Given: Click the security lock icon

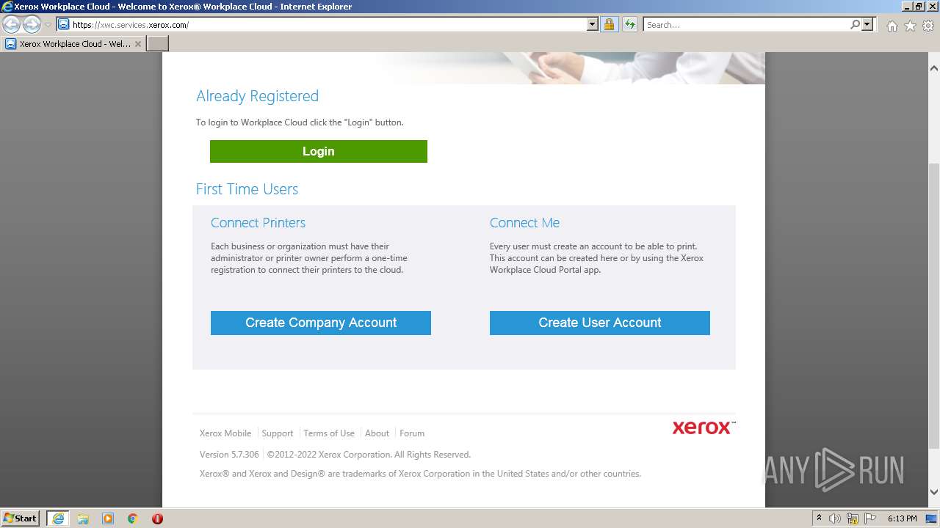Looking at the screenshot, I should [x=609, y=25].
